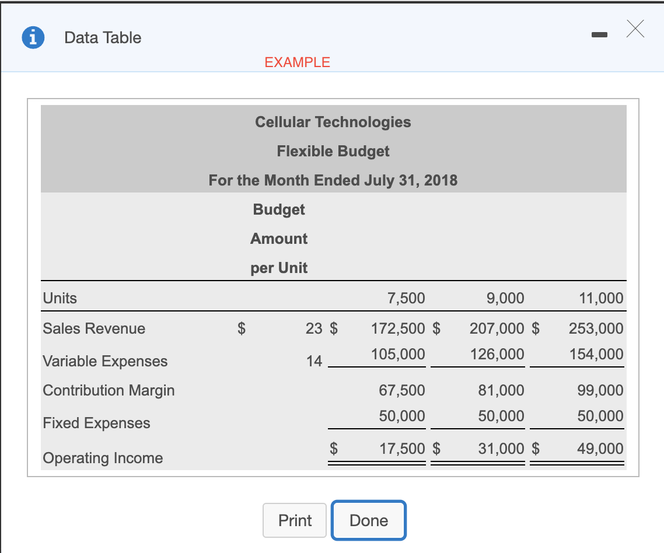This screenshot has width=664, height=553.
Task: Click the minimize dash icon
Action: [x=599, y=35]
